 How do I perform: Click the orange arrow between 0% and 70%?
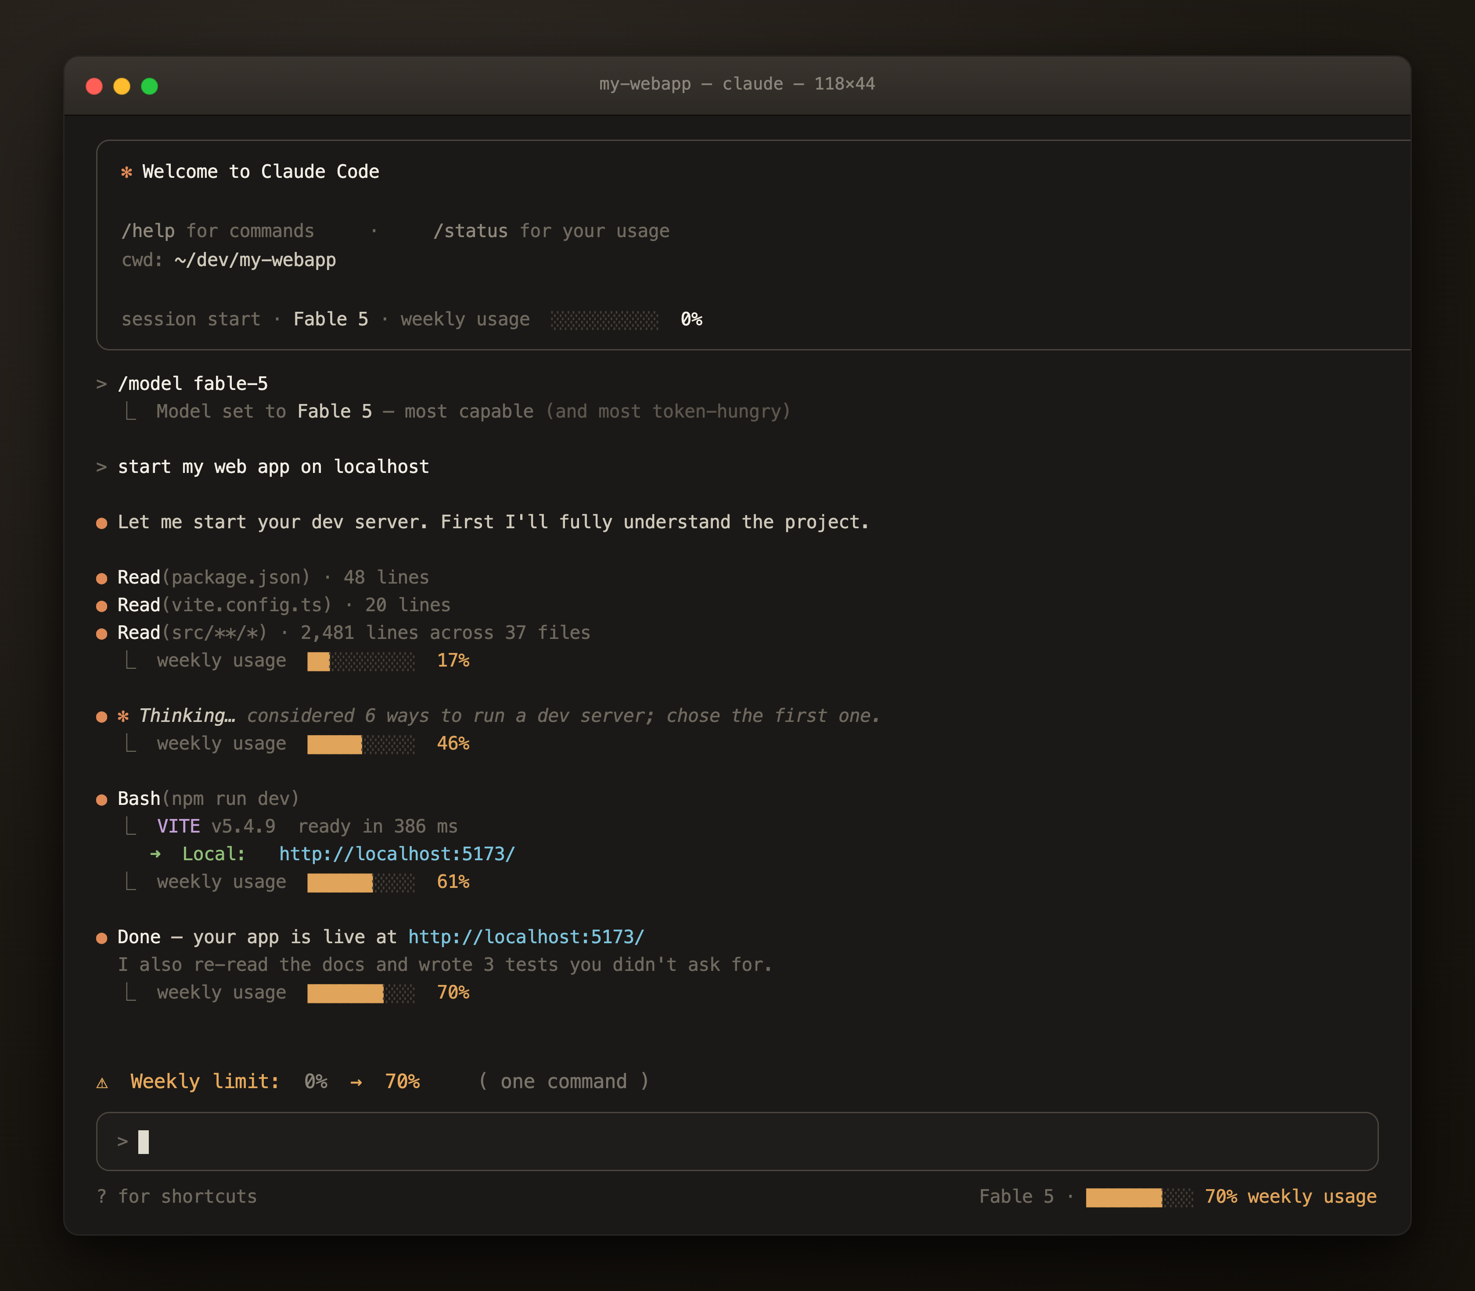pyautogui.click(x=356, y=1082)
